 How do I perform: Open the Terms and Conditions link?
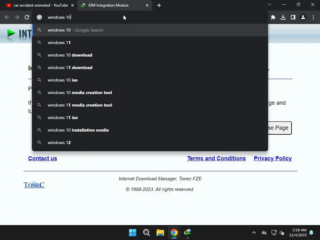pos(216,158)
